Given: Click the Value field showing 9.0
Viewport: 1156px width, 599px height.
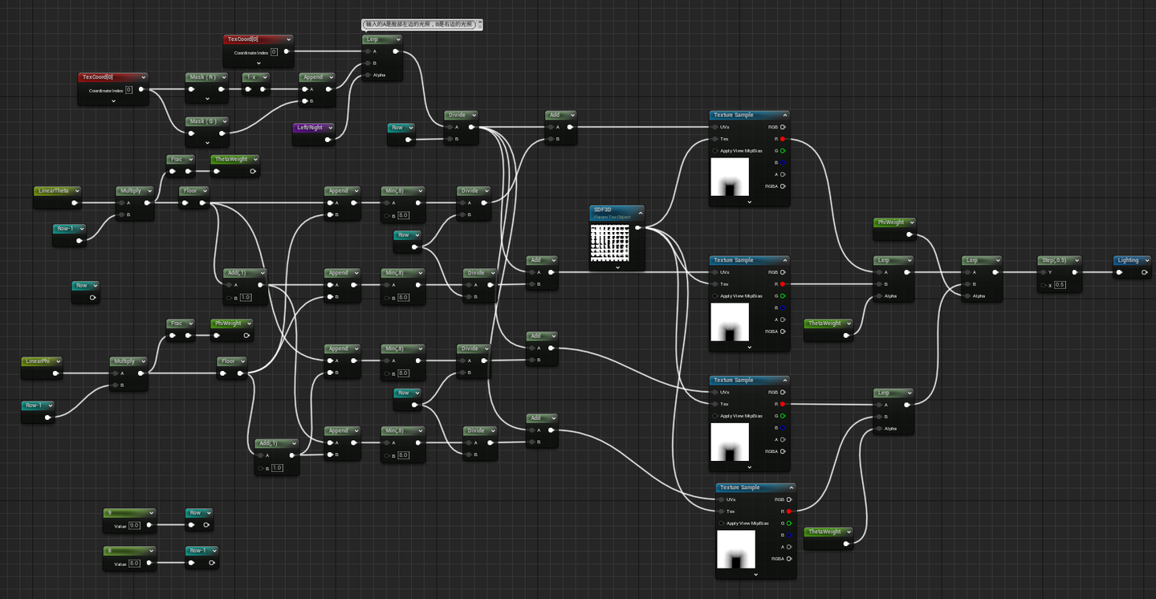Looking at the screenshot, I should [134, 525].
